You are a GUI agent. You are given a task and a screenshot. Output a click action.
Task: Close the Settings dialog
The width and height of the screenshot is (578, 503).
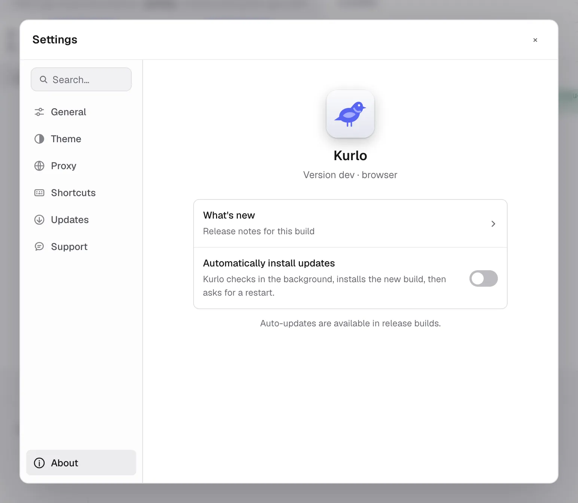click(535, 40)
